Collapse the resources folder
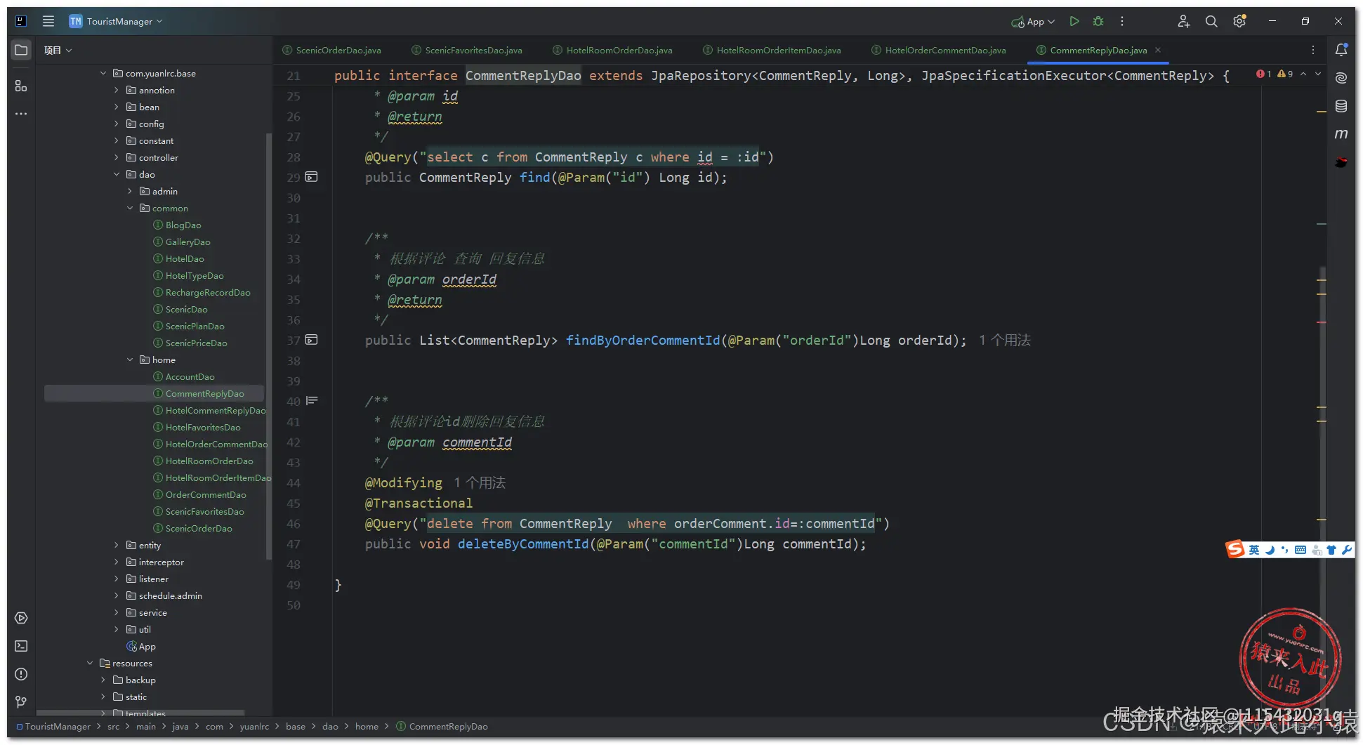 click(90, 663)
